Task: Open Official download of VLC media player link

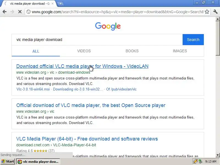Action: (91, 105)
